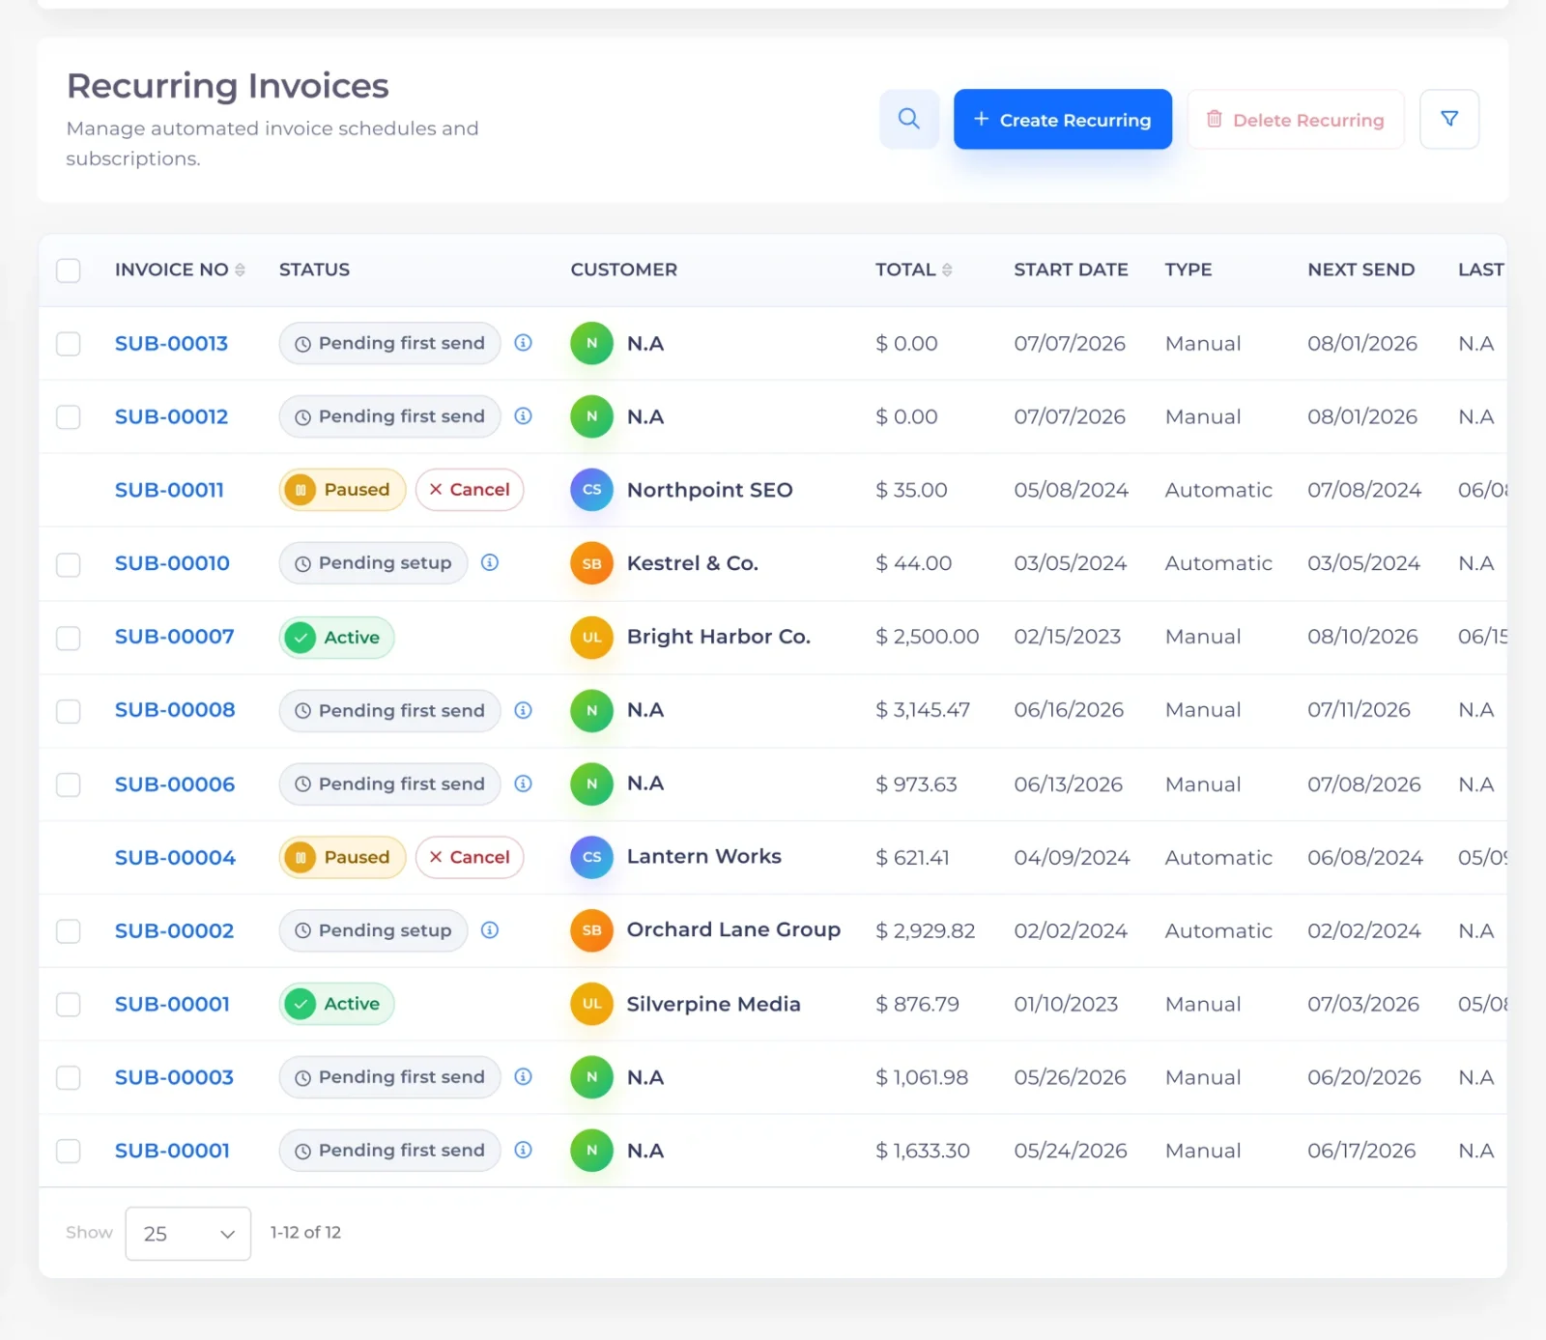
Task: Click CS avatar for Lantern Works
Action: (591, 857)
